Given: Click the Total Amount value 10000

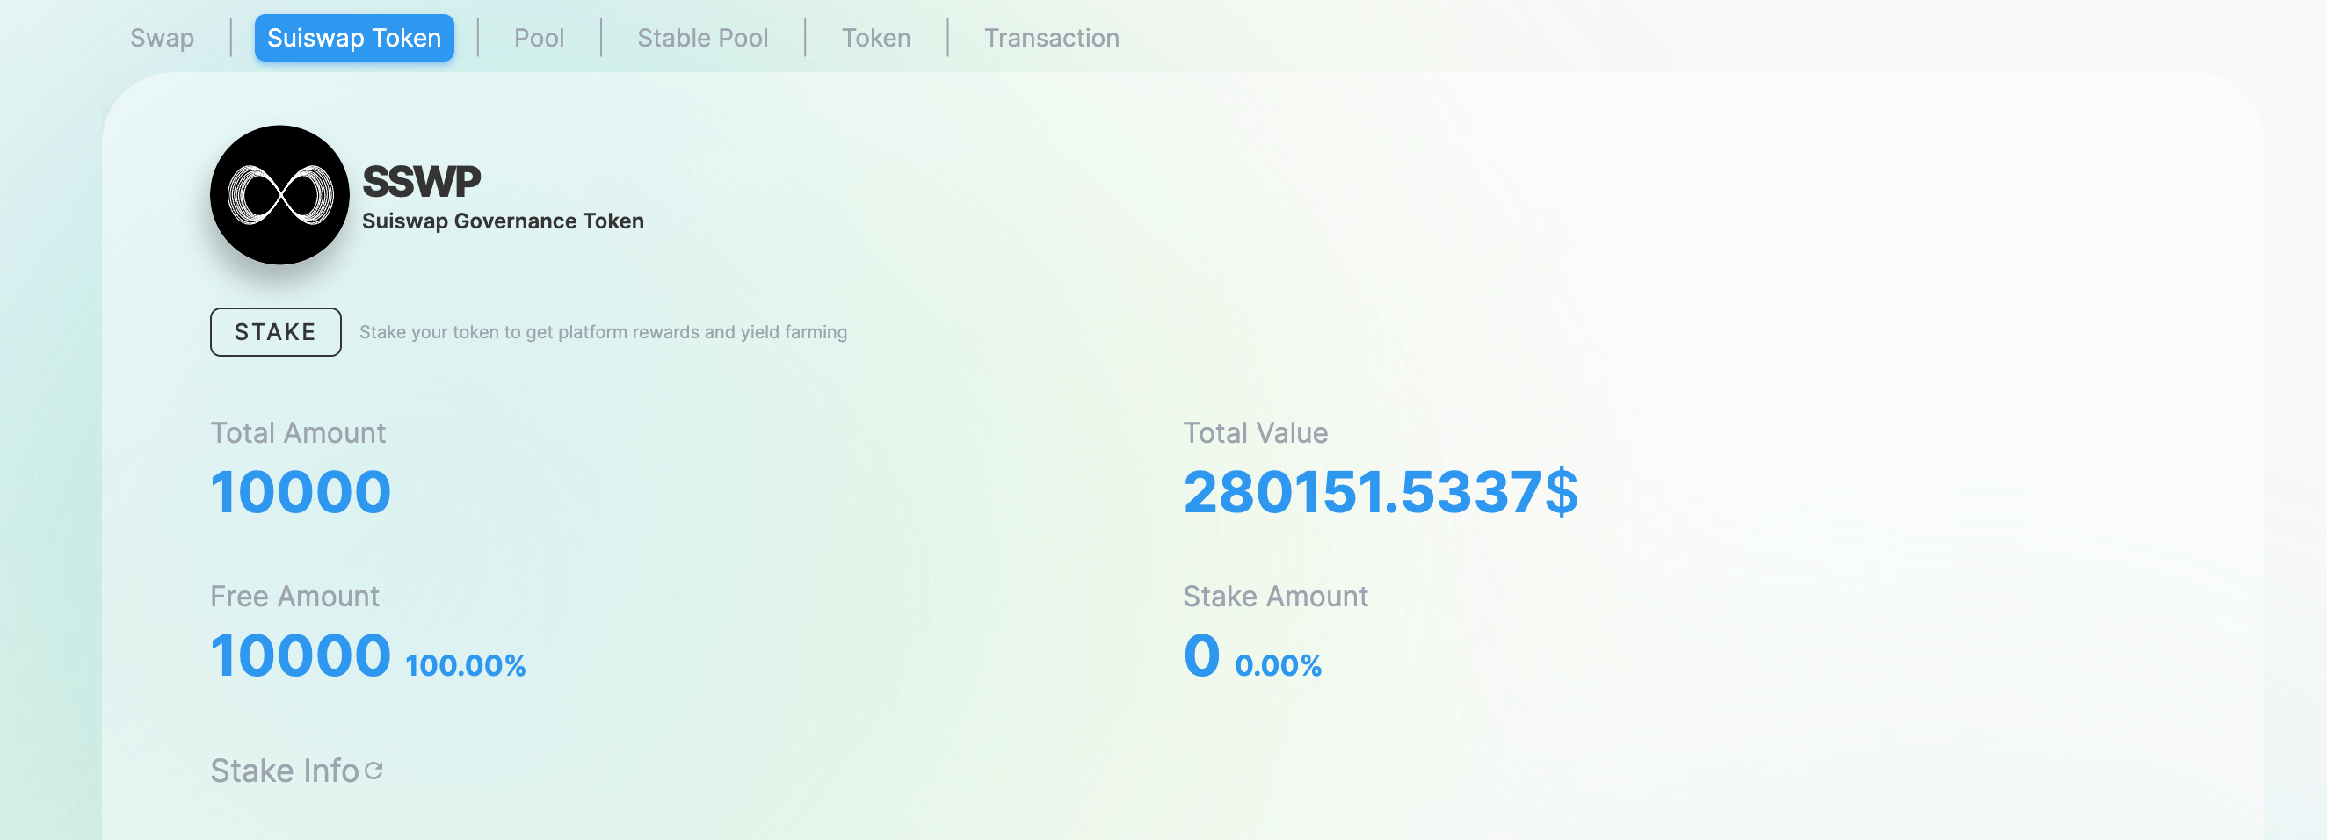Looking at the screenshot, I should tap(301, 492).
